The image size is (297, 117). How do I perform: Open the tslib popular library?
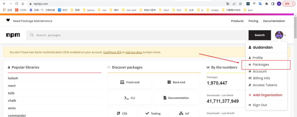pyautogui.click(x=11, y=93)
